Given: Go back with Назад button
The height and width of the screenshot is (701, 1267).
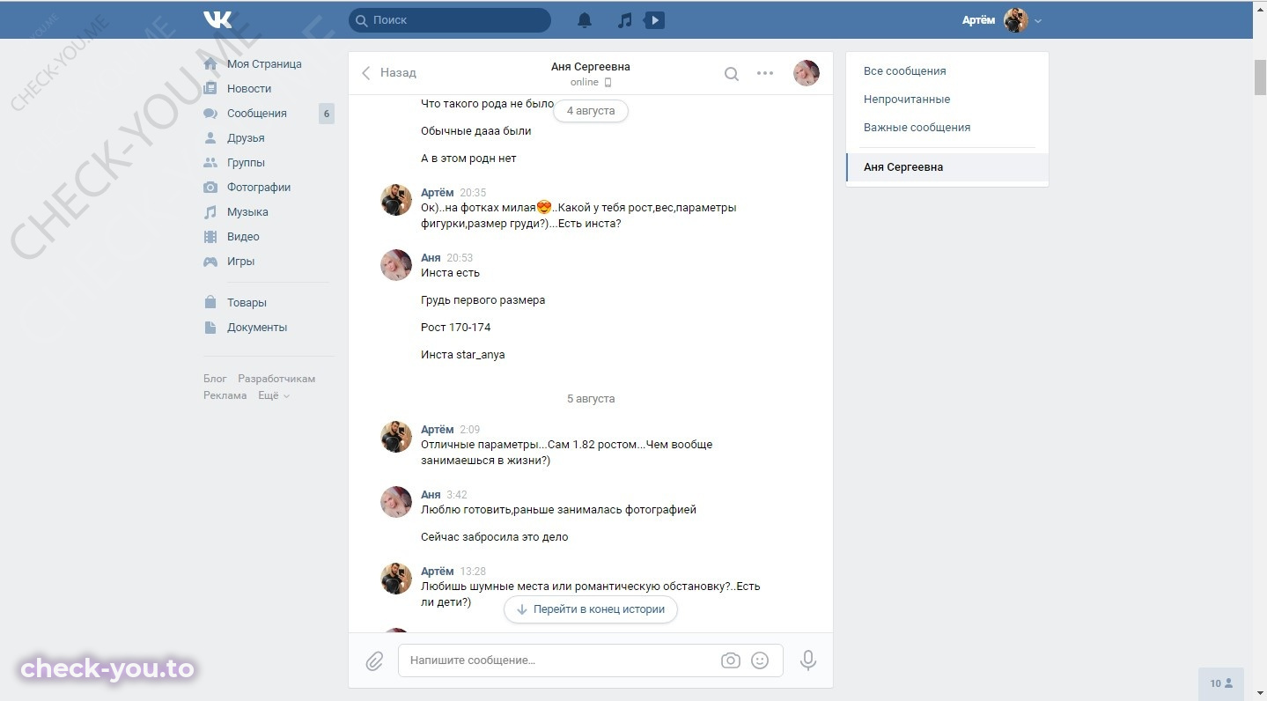Looking at the screenshot, I should click(388, 73).
